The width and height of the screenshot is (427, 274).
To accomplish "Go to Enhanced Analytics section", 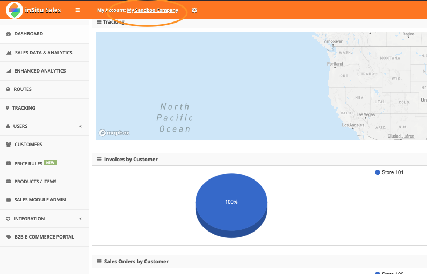I will coord(40,71).
